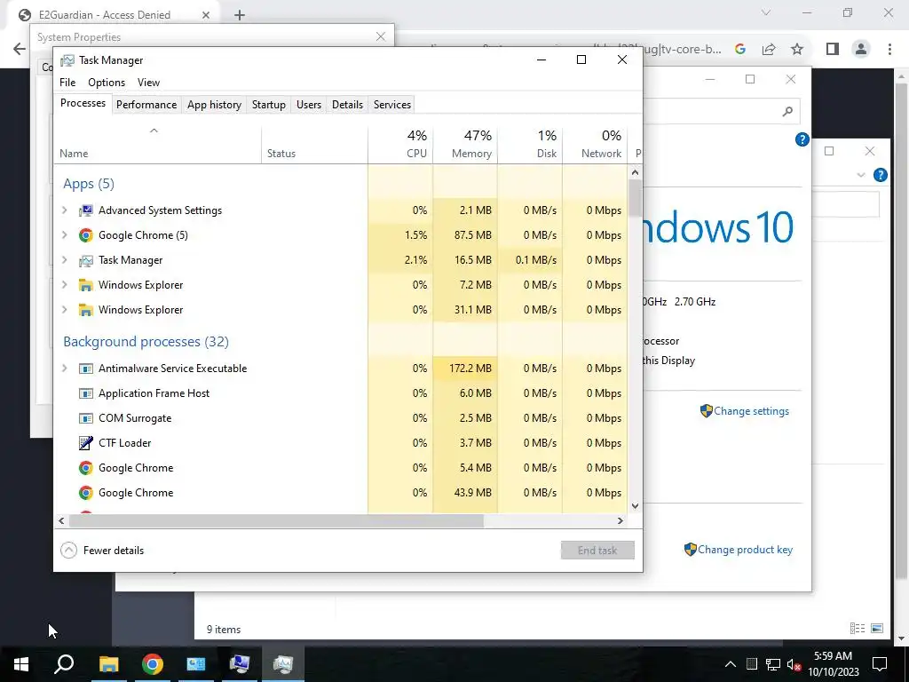Screen dimensions: 909x682
Task: Expand Windows Explorer 7.2 MB row
Action: (65, 285)
